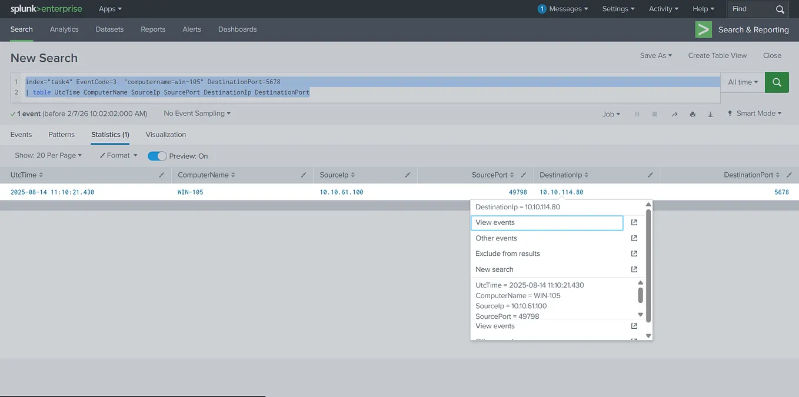The width and height of the screenshot is (799, 397).
Task: Open the Settings dropdown
Action: tap(618, 9)
